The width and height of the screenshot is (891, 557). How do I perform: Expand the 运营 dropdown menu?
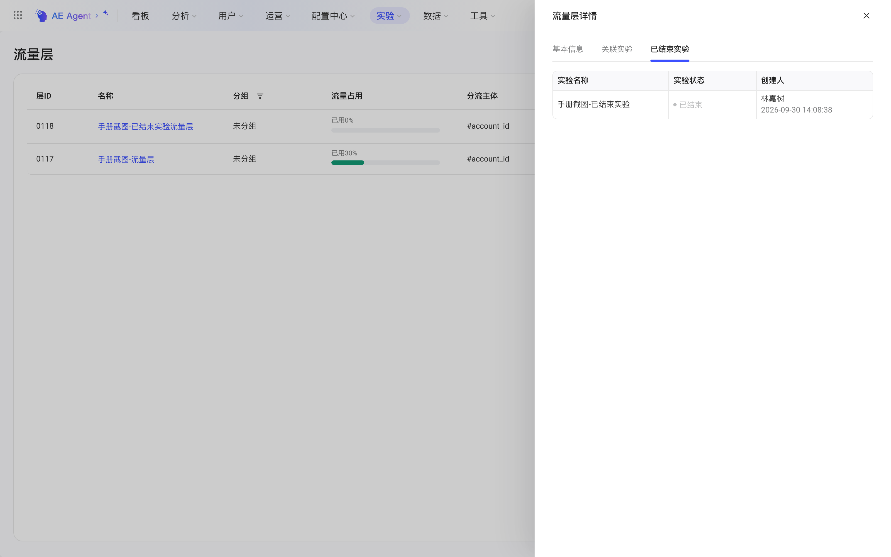pos(278,16)
